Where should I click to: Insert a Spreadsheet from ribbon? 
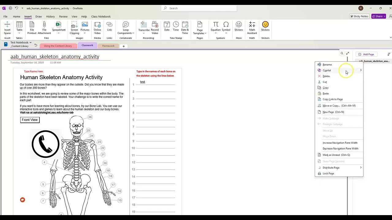tap(58, 28)
